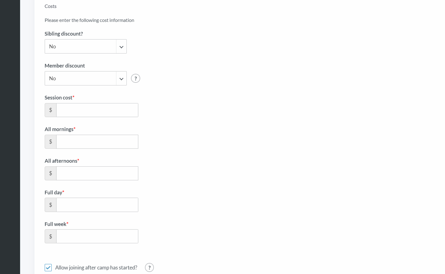The image size is (445, 274).
Task: Click the dollar sign prefix for Session cost
Action: [x=50, y=110]
